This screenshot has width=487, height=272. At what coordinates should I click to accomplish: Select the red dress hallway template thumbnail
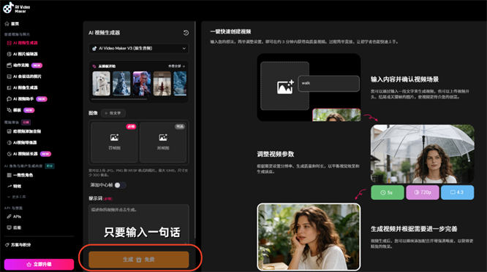point(162,83)
